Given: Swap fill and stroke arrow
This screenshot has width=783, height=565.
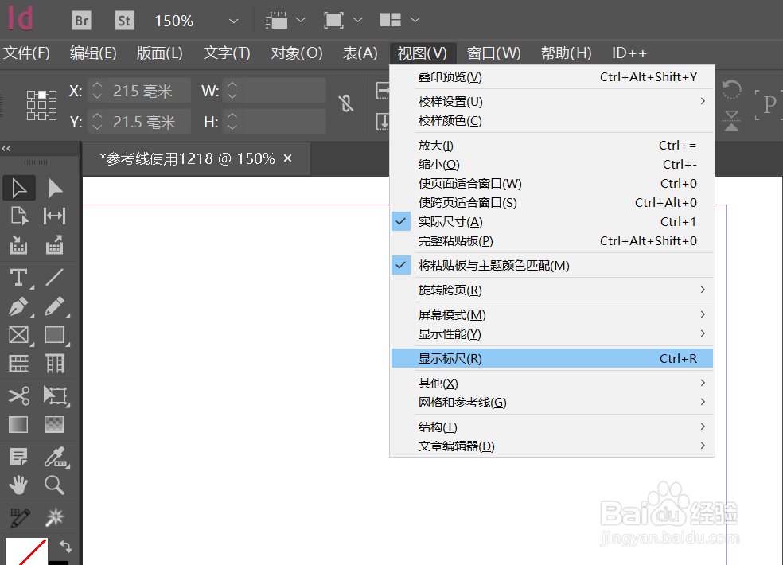Looking at the screenshot, I should [x=66, y=547].
